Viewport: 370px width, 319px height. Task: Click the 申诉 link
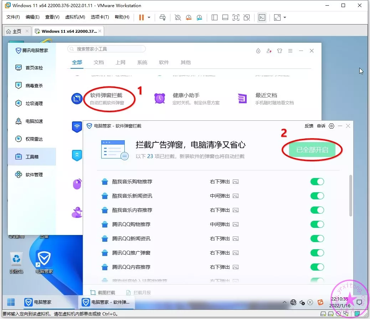coord(321,126)
